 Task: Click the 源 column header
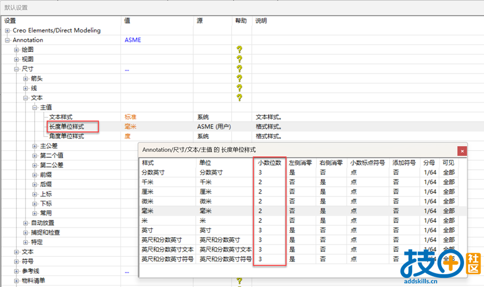(200, 21)
